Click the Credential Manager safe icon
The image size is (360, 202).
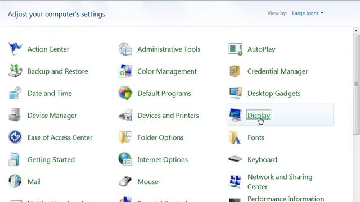(235, 71)
